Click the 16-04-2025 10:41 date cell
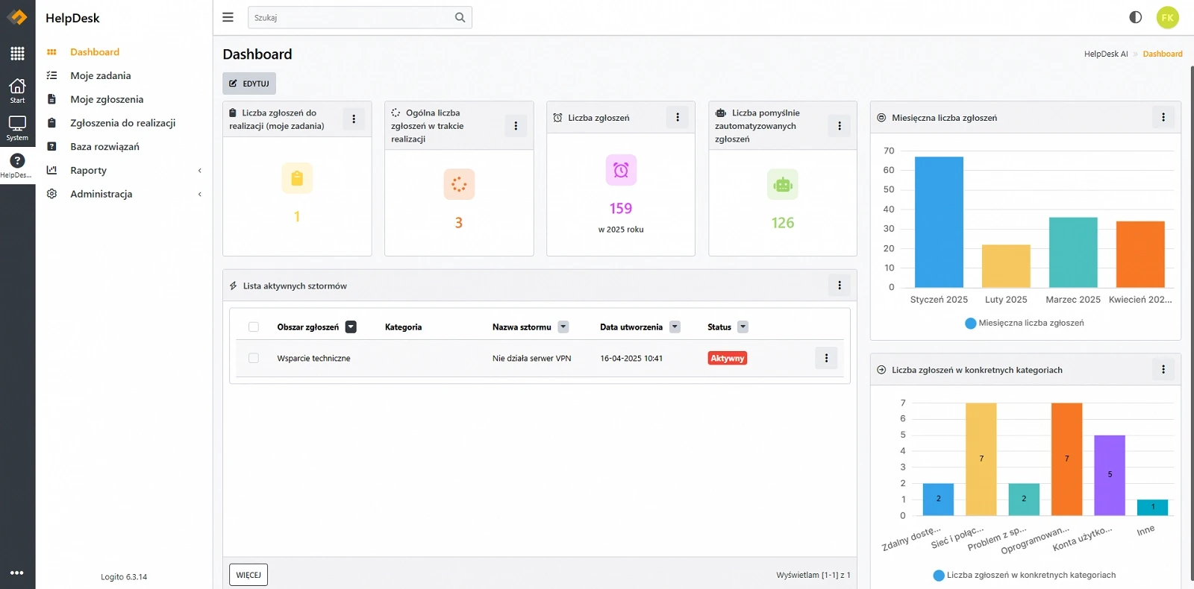This screenshot has width=1194, height=589. [631, 358]
